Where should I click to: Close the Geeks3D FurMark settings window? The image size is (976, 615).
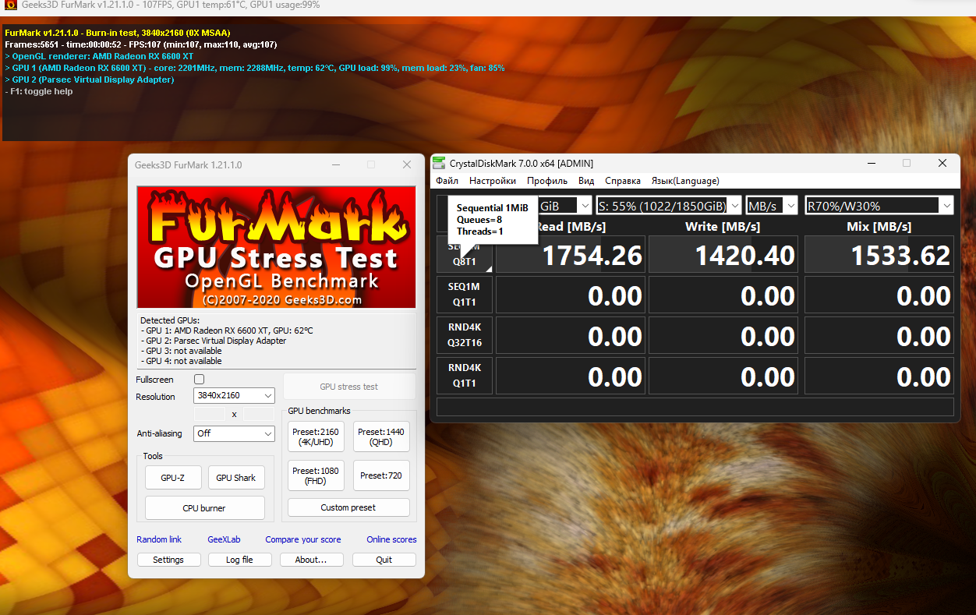[x=407, y=164]
